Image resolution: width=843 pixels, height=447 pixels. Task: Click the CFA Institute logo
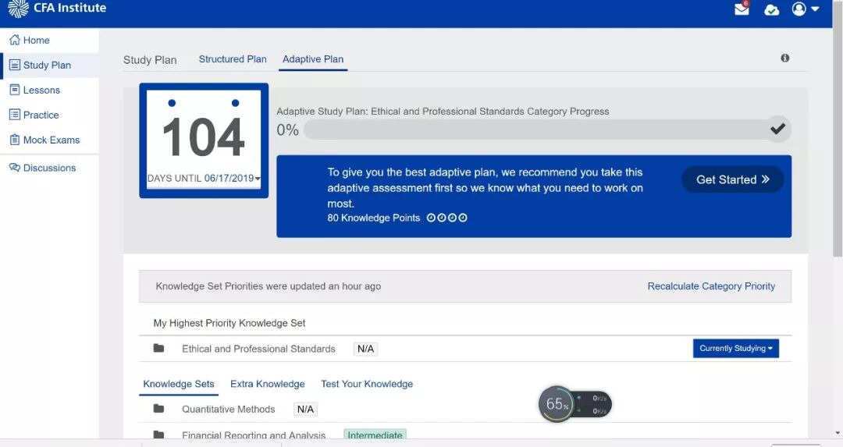[x=57, y=8]
